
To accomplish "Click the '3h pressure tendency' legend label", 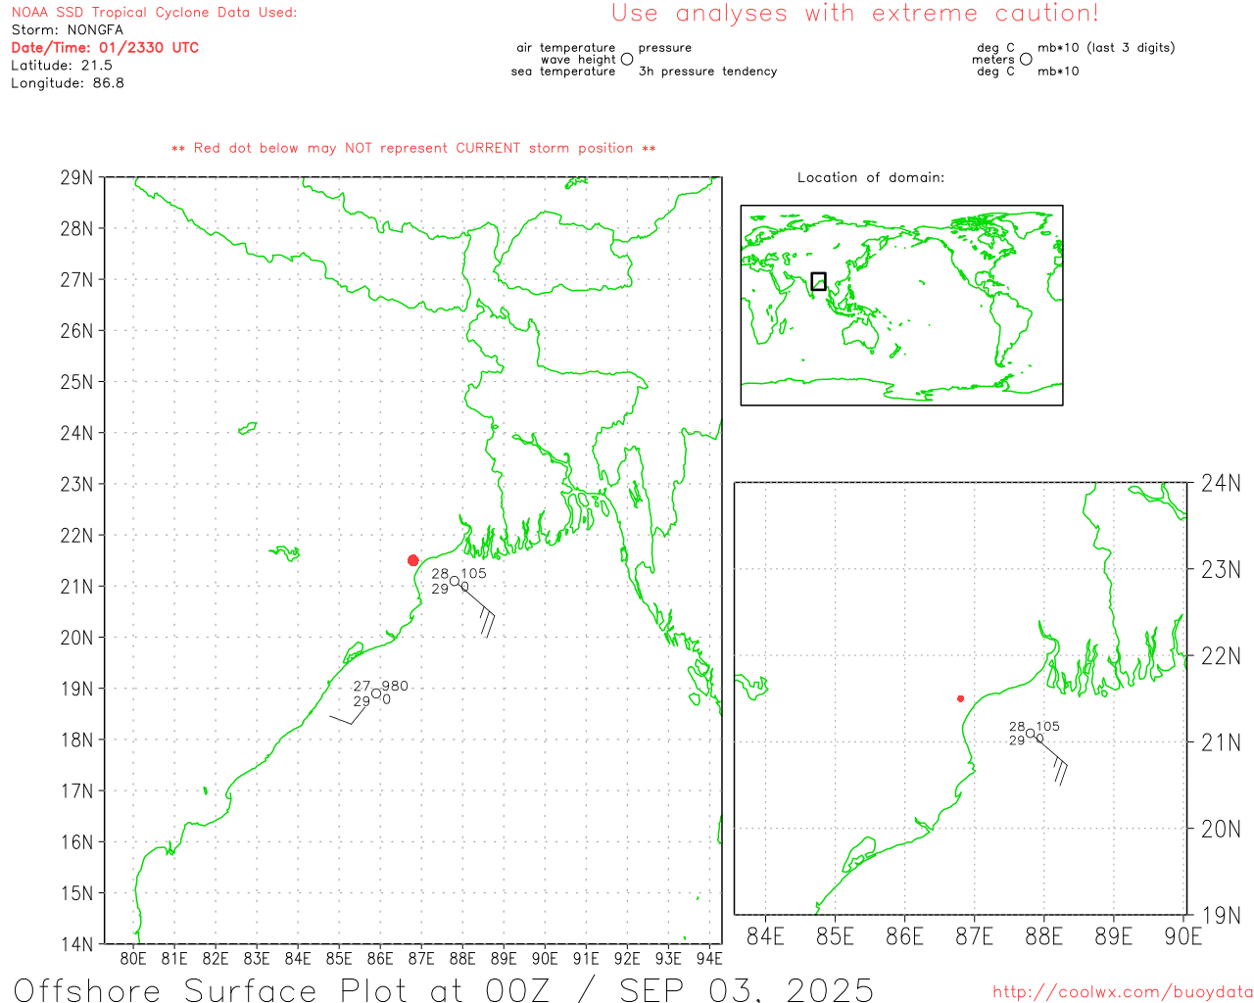I will 708,72.
